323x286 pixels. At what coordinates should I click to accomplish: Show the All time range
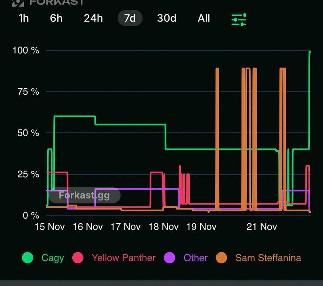[203, 19]
